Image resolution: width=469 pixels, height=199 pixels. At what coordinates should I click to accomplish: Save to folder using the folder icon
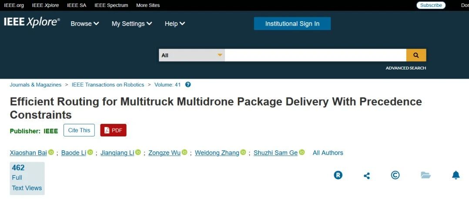tap(425, 175)
